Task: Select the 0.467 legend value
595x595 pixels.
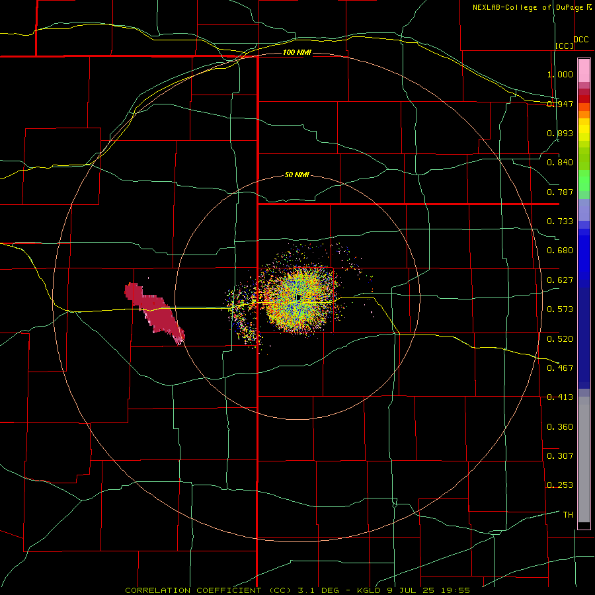Action: [560, 368]
